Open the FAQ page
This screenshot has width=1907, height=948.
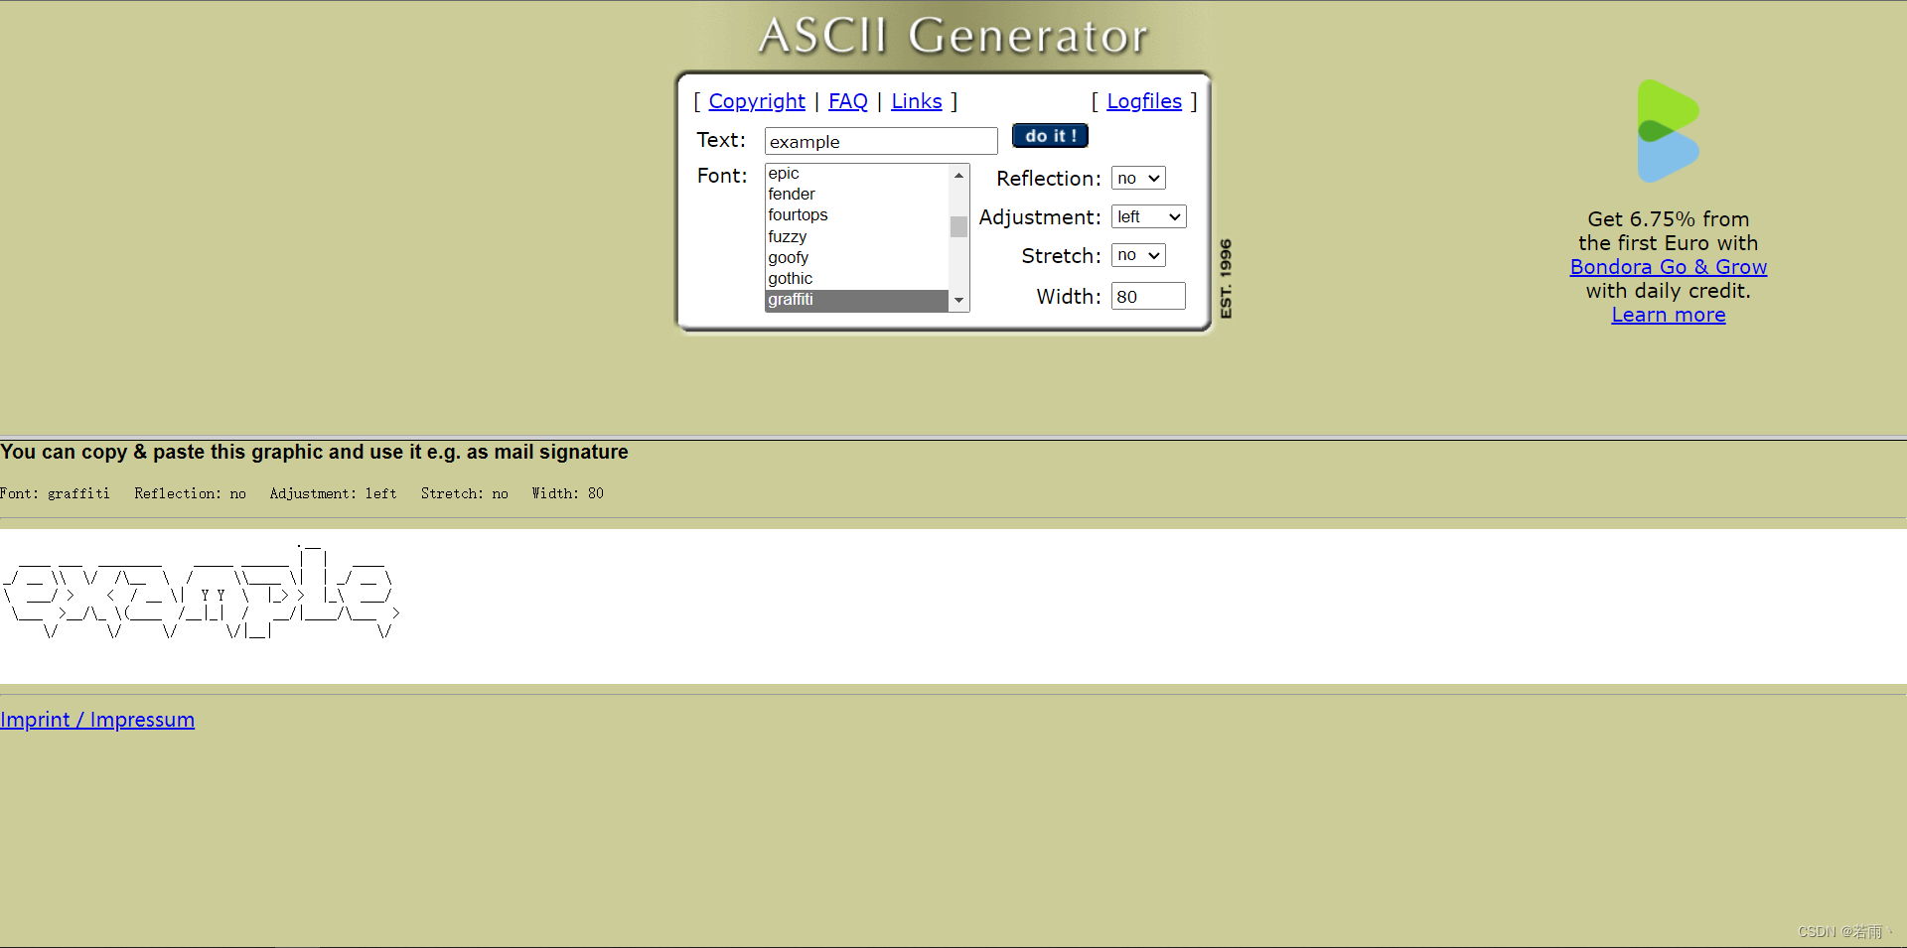[x=847, y=101]
